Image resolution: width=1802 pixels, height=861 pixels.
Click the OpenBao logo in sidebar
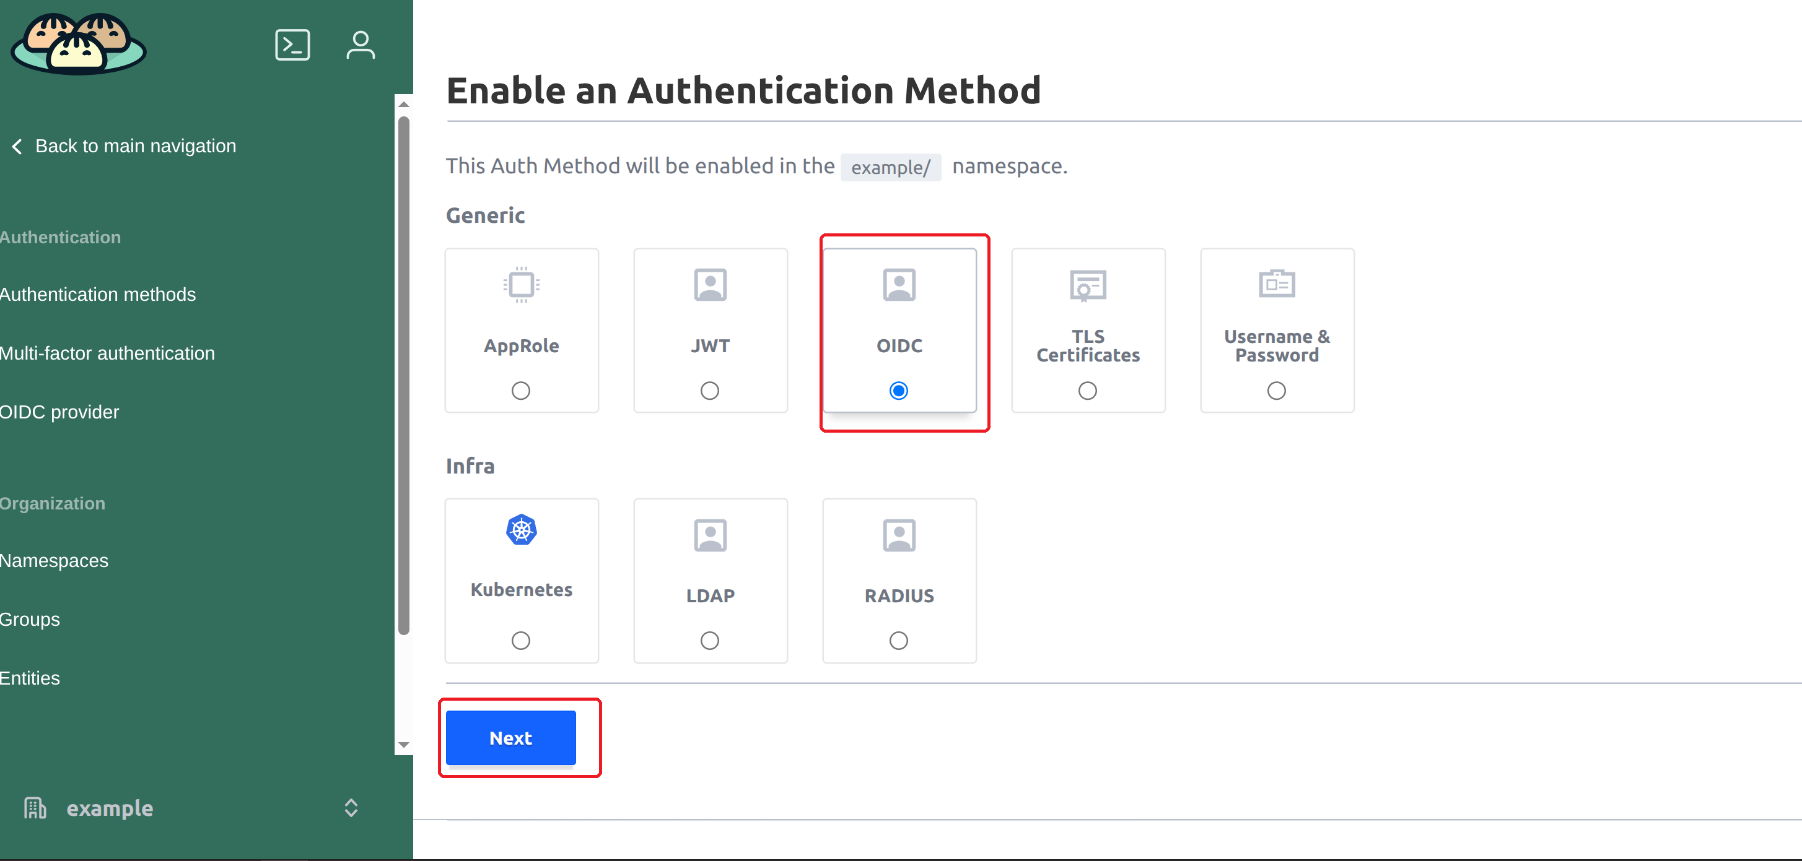tap(78, 44)
